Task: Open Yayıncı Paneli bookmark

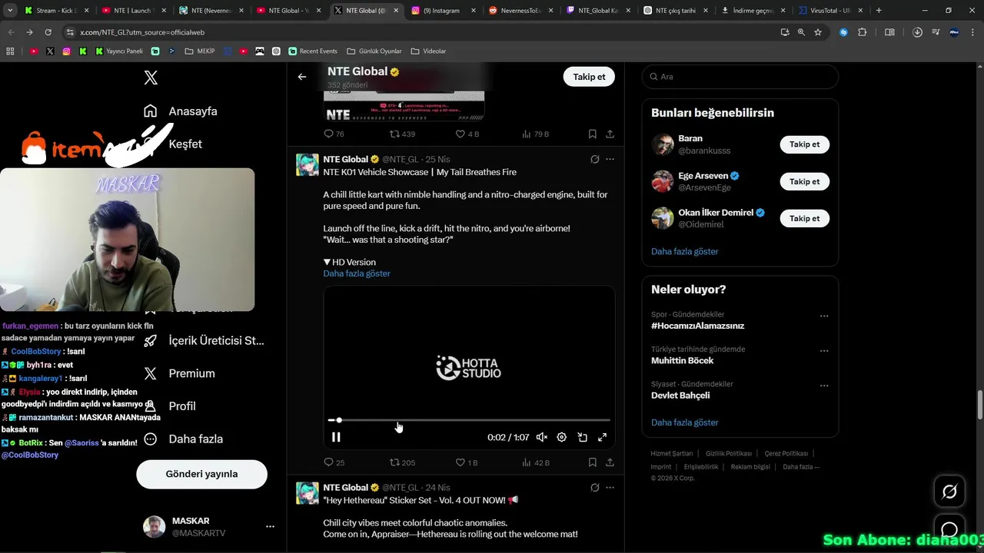Action: tap(119, 51)
